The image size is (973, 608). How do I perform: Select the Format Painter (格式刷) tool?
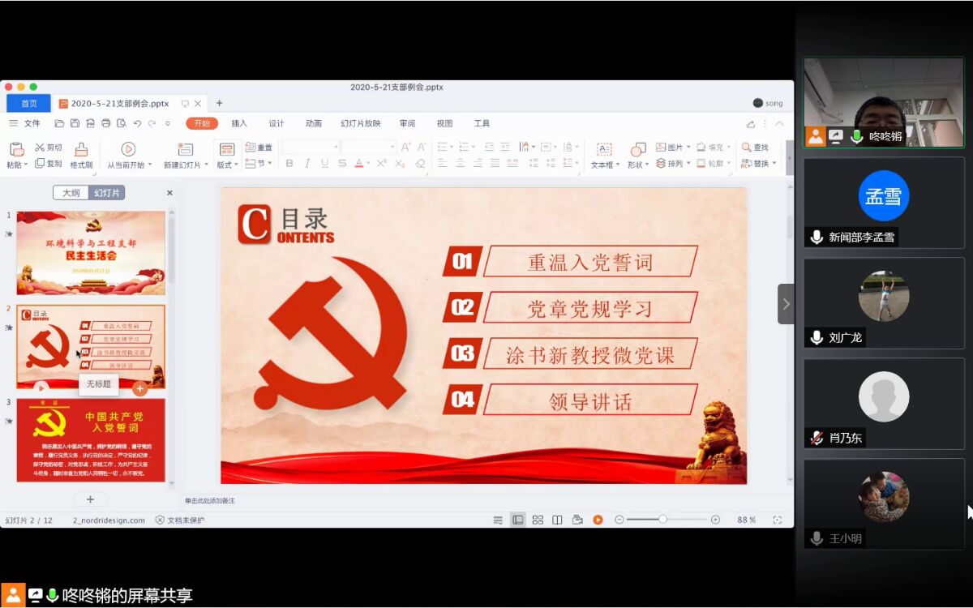[81, 156]
